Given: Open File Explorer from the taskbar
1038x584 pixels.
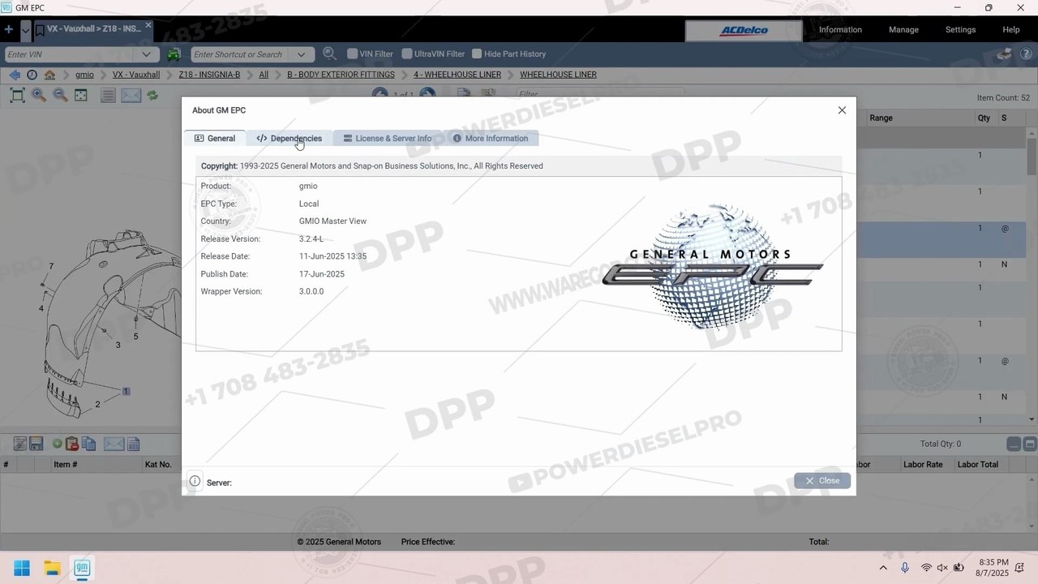Looking at the screenshot, I should (52, 568).
